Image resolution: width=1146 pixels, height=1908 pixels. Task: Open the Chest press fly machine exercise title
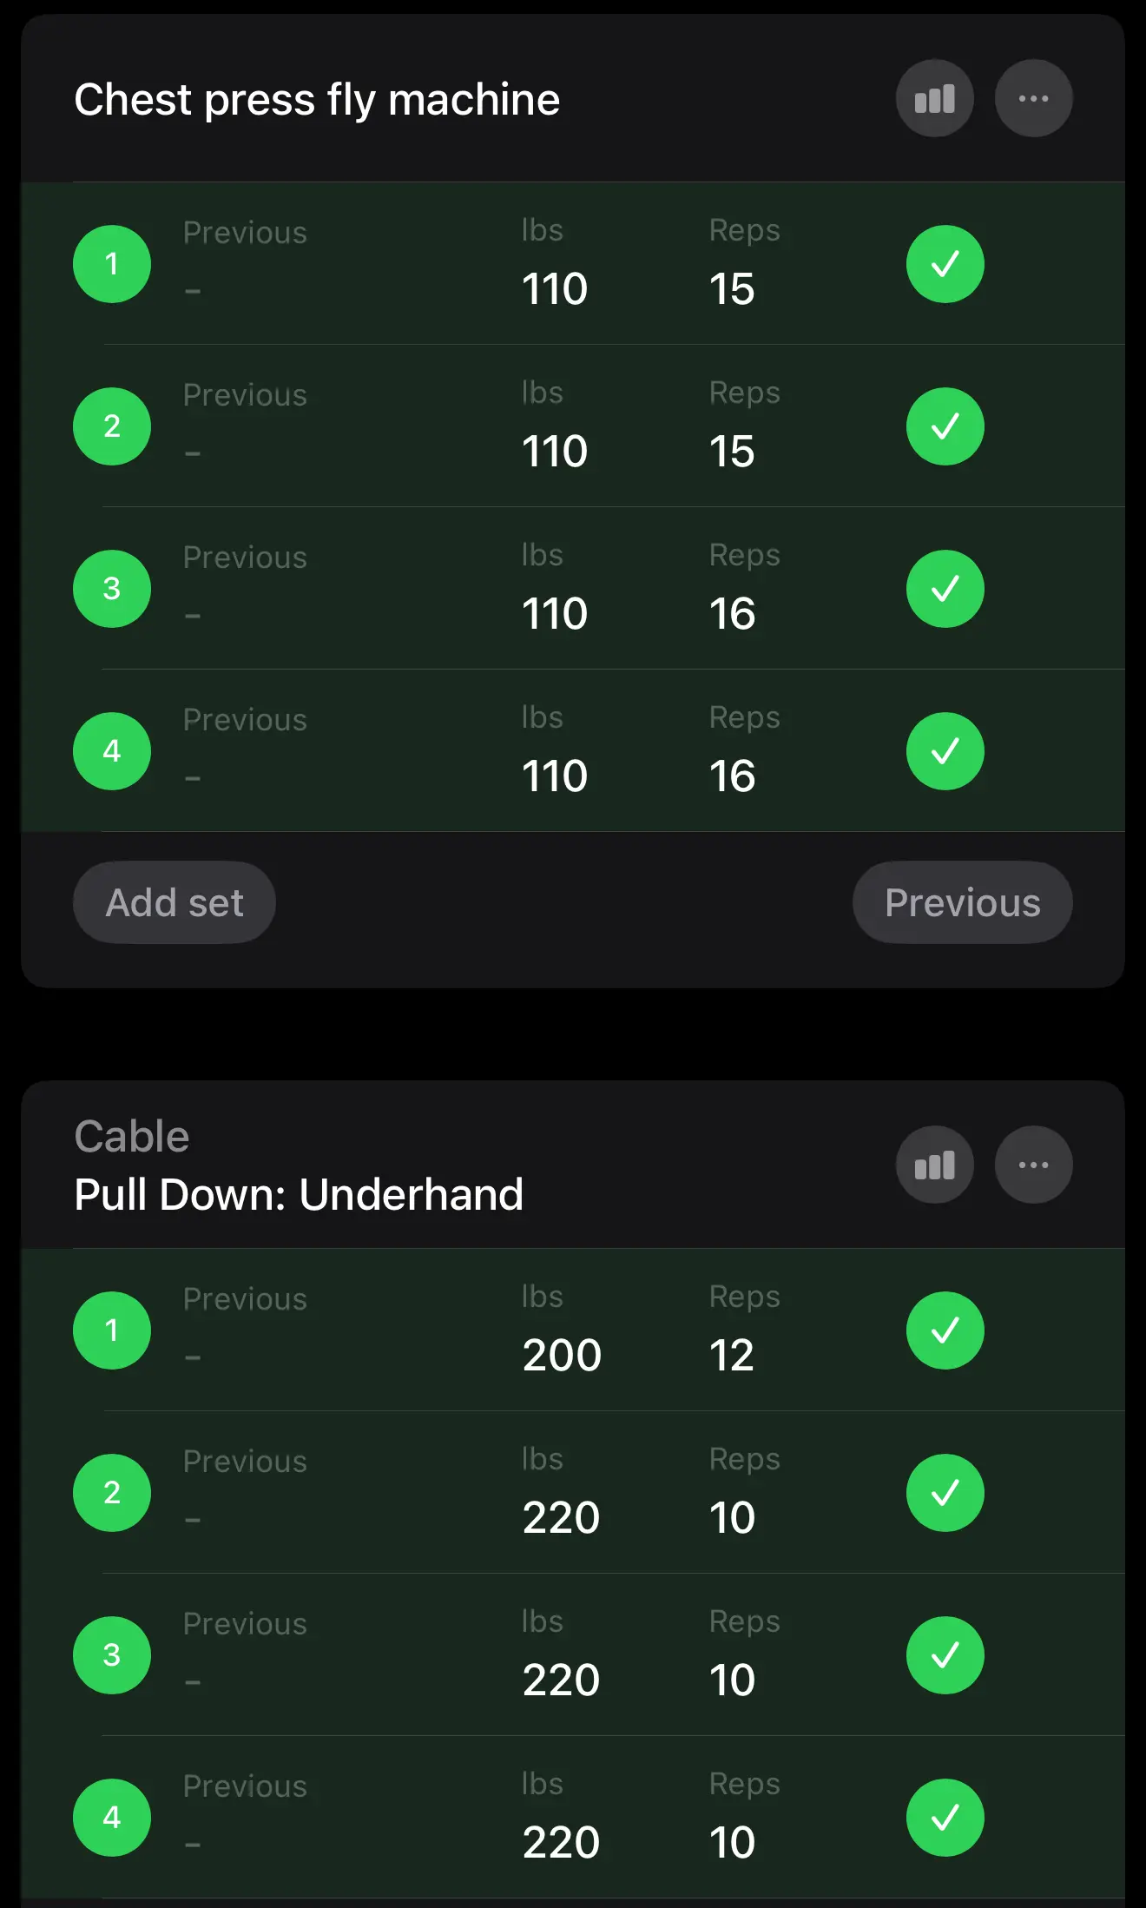[x=317, y=99]
